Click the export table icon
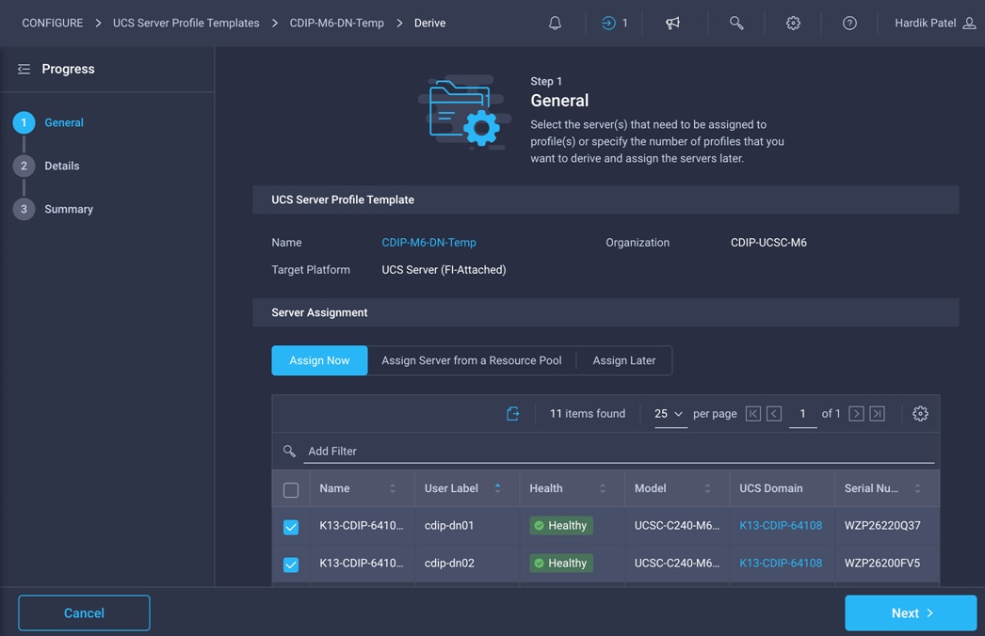Image resolution: width=985 pixels, height=636 pixels. [512, 413]
